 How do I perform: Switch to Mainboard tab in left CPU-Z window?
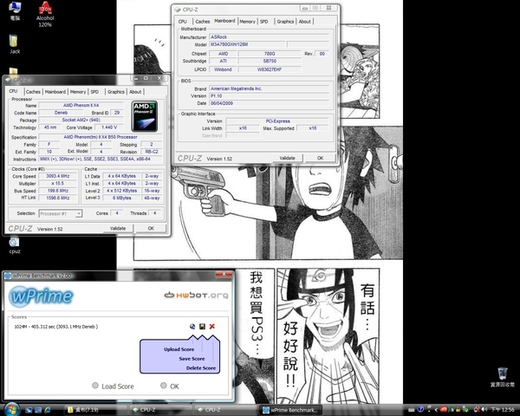tap(55, 92)
